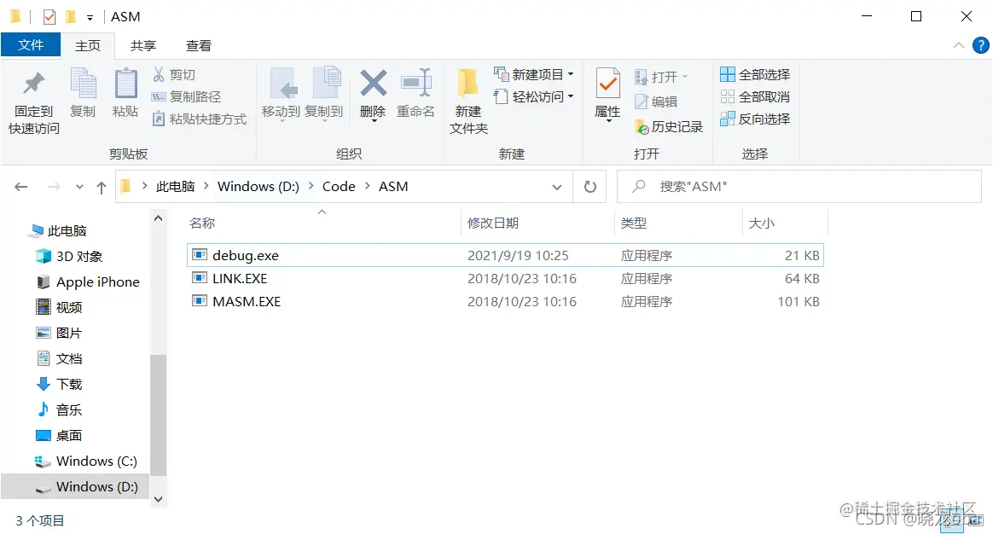The height and width of the screenshot is (534, 993).
Task: Refresh the current folder
Action: [589, 187]
